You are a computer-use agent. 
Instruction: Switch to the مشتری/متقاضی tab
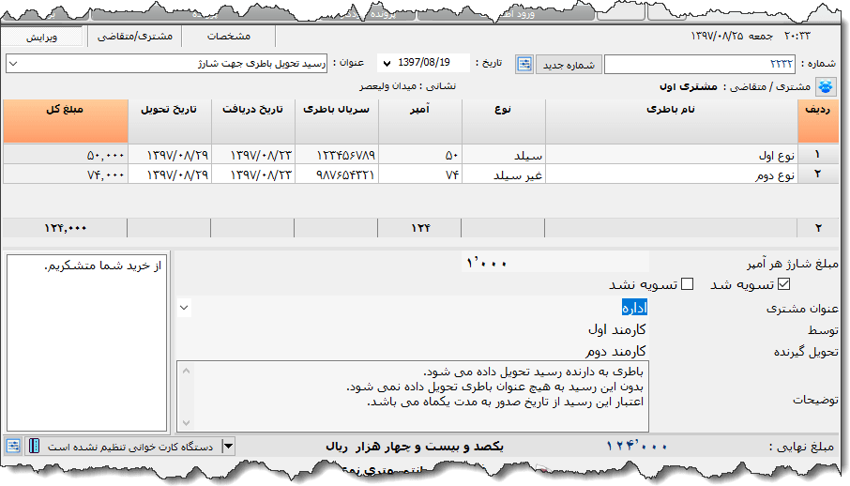[135, 37]
